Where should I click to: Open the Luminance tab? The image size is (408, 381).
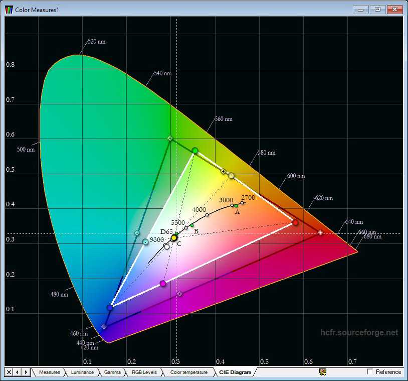[82, 372]
